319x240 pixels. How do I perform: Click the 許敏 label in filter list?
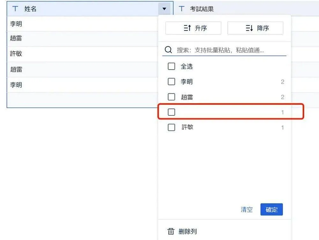click(x=187, y=127)
